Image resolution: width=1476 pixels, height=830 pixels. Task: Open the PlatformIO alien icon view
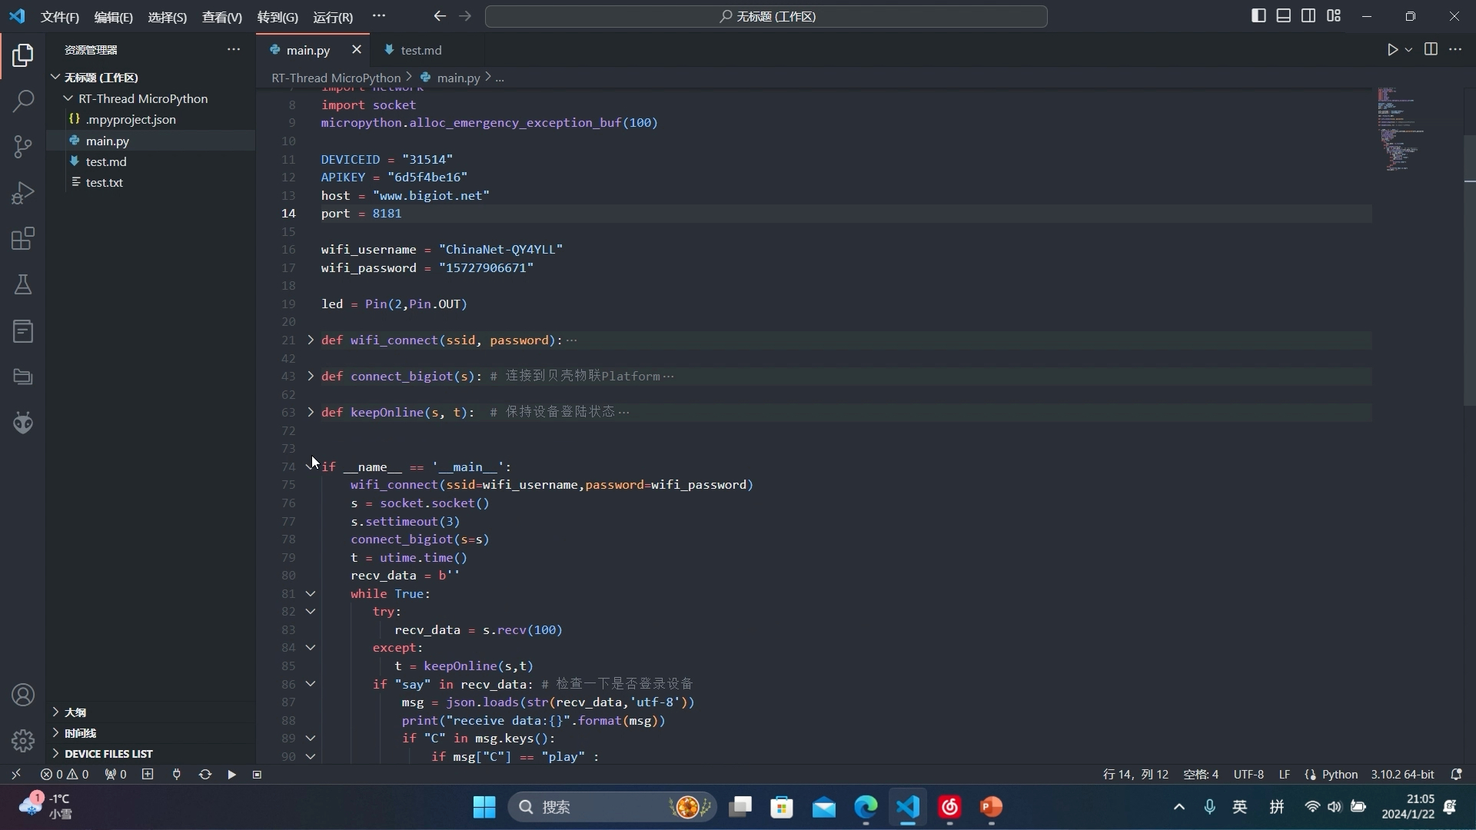pos(23,423)
